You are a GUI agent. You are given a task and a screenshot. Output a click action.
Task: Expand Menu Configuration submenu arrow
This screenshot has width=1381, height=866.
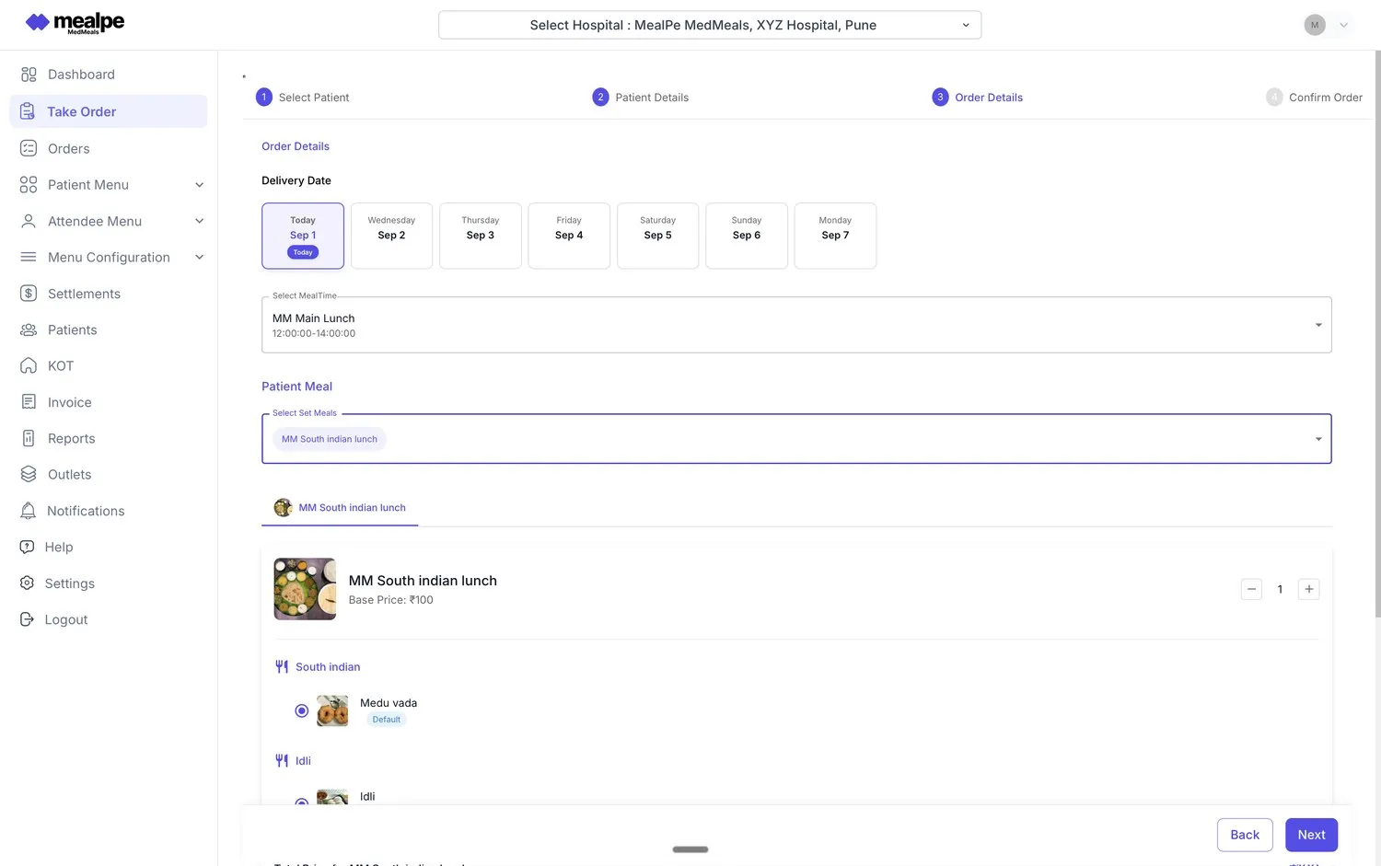200,257
